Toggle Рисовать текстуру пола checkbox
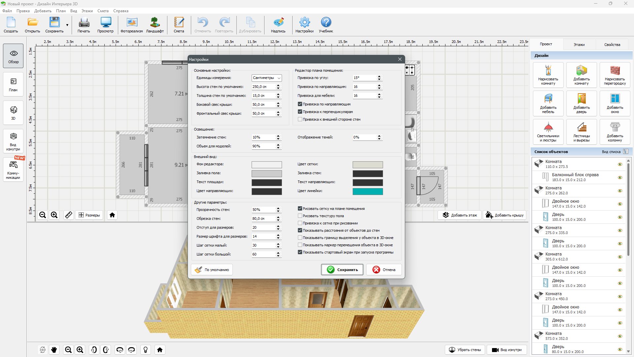634x357 pixels. click(300, 216)
